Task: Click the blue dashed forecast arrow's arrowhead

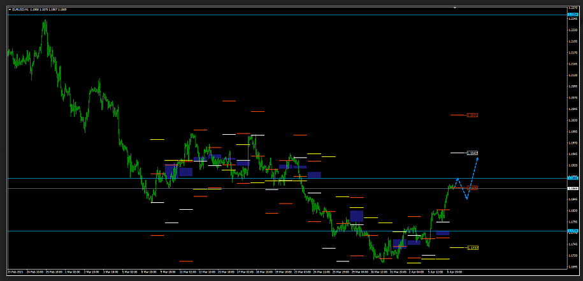Action: click(477, 158)
